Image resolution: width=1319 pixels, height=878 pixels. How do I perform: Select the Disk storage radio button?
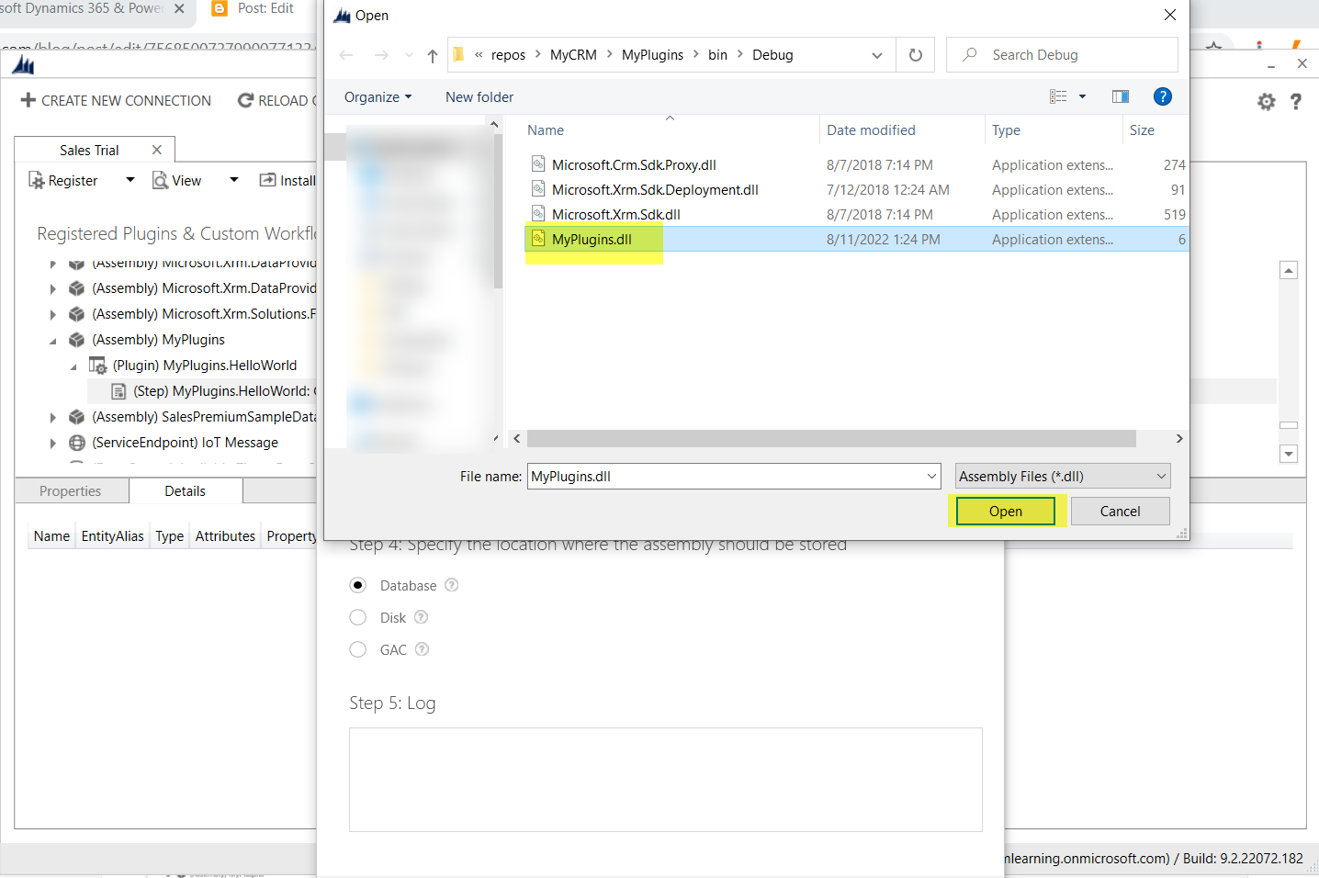pyautogui.click(x=358, y=617)
